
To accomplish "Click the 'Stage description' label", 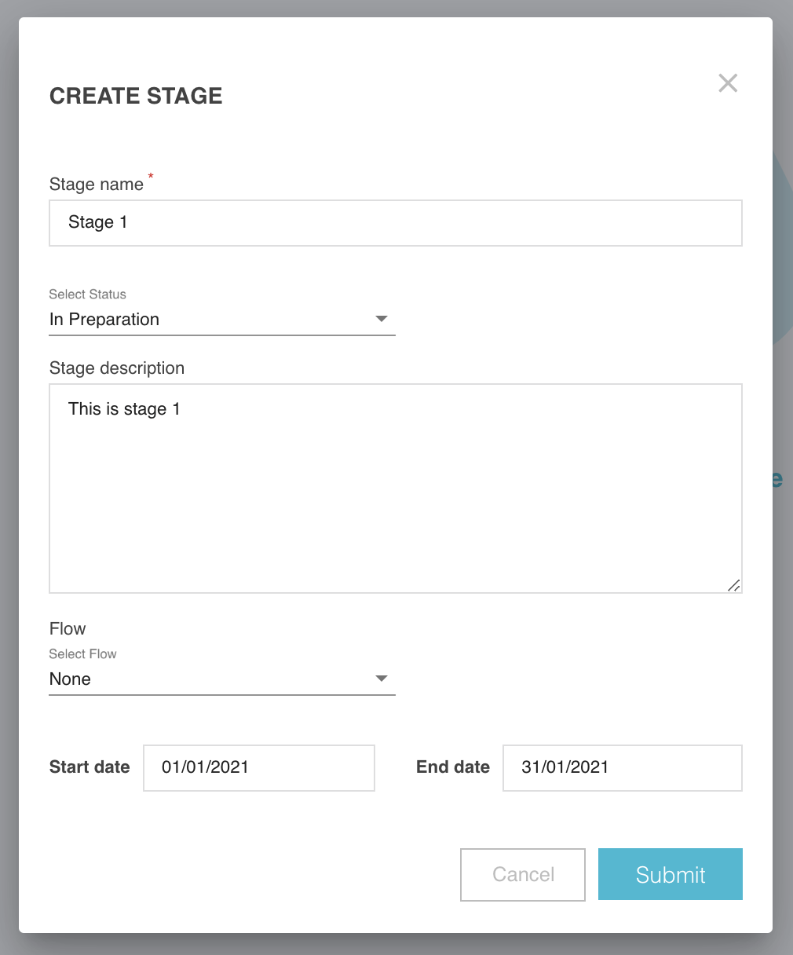I will tap(117, 368).
